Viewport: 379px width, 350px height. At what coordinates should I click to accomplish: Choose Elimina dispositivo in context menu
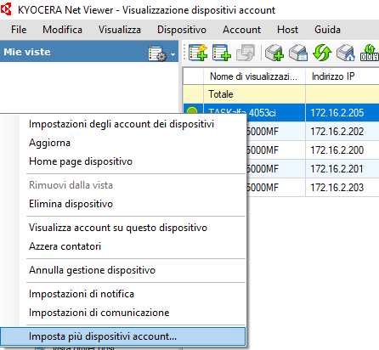point(71,204)
